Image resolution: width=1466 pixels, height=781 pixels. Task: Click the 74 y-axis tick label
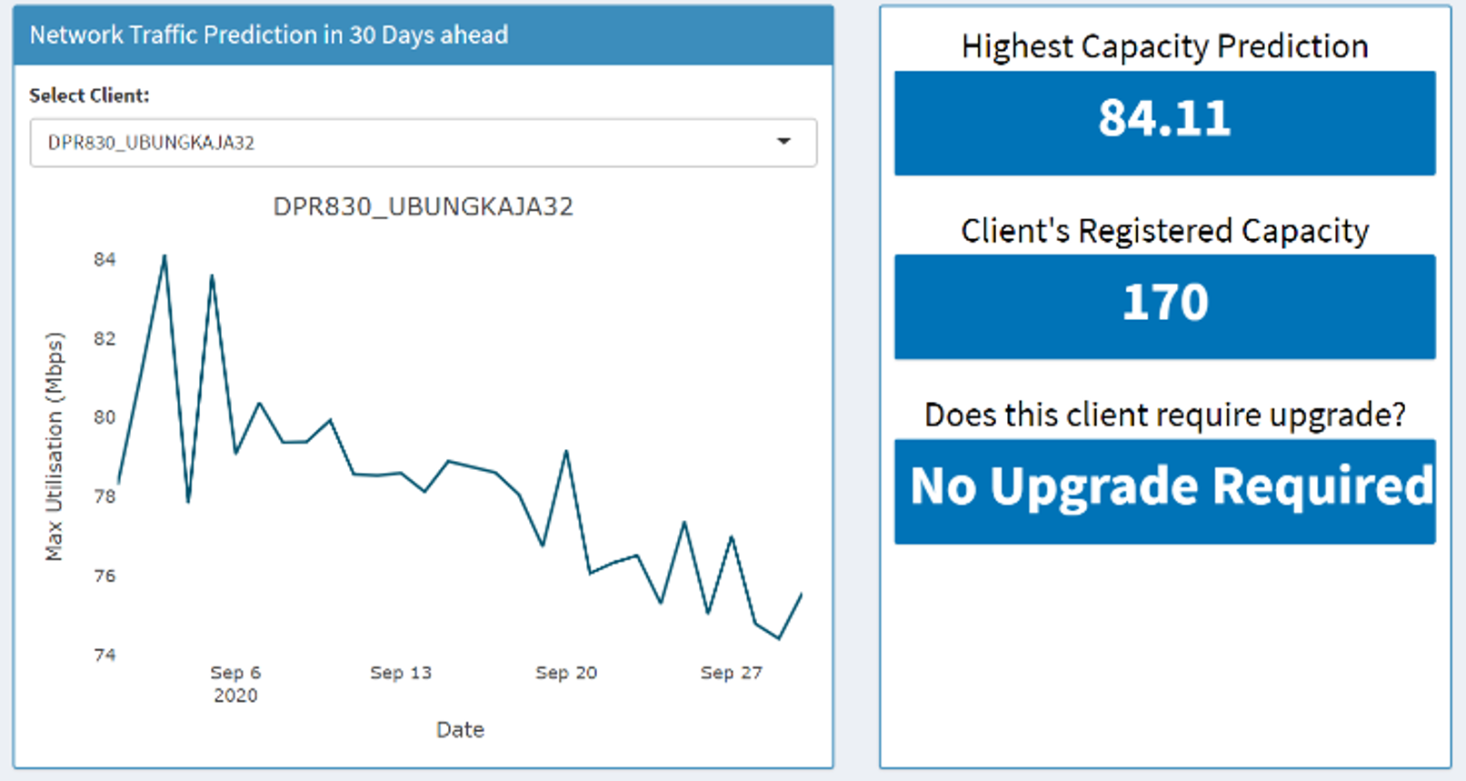105,655
